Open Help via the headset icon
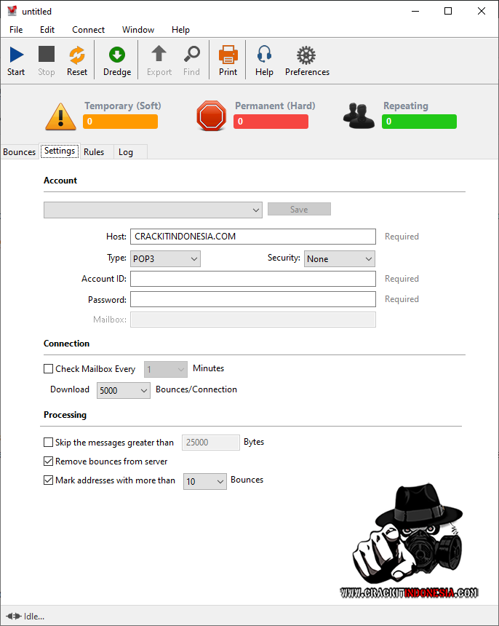The width and height of the screenshot is (499, 626). coord(264,55)
